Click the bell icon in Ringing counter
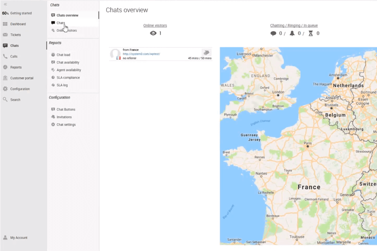This screenshot has width=377, height=251. tap(292, 33)
